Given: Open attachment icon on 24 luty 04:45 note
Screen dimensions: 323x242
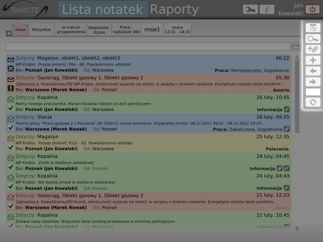Looking at the screenshot, I should [x=287, y=168].
